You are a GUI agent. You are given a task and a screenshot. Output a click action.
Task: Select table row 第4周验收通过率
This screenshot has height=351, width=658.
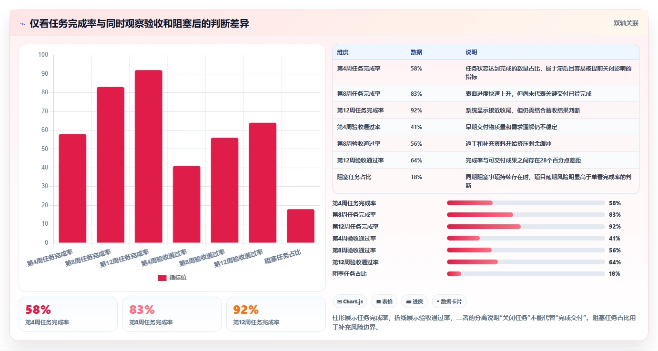click(x=486, y=127)
